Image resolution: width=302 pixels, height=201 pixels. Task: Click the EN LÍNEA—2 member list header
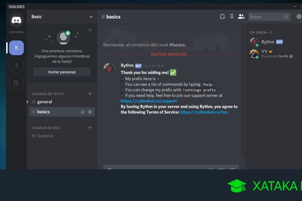pyautogui.click(x=261, y=33)
